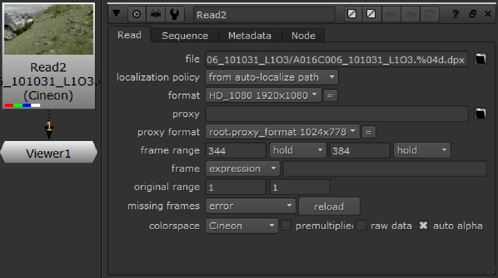Open the missing frames error dropdown
Screen dimensions: 498x278
[x=250, y=206]
